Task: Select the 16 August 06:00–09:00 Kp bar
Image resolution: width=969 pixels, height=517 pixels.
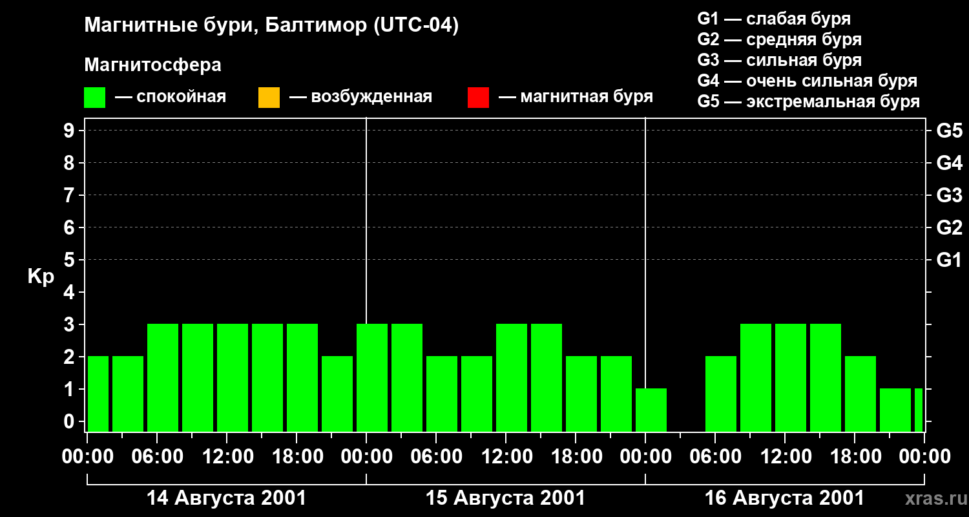Action: pyautogui.click(x=721, y=394)
